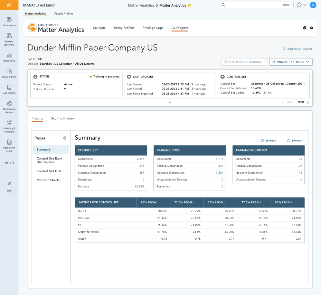The width and height of the screenshot is (321, 295).
Task: Click the Export icon in Summary
Action: click(x=289, y=141)
